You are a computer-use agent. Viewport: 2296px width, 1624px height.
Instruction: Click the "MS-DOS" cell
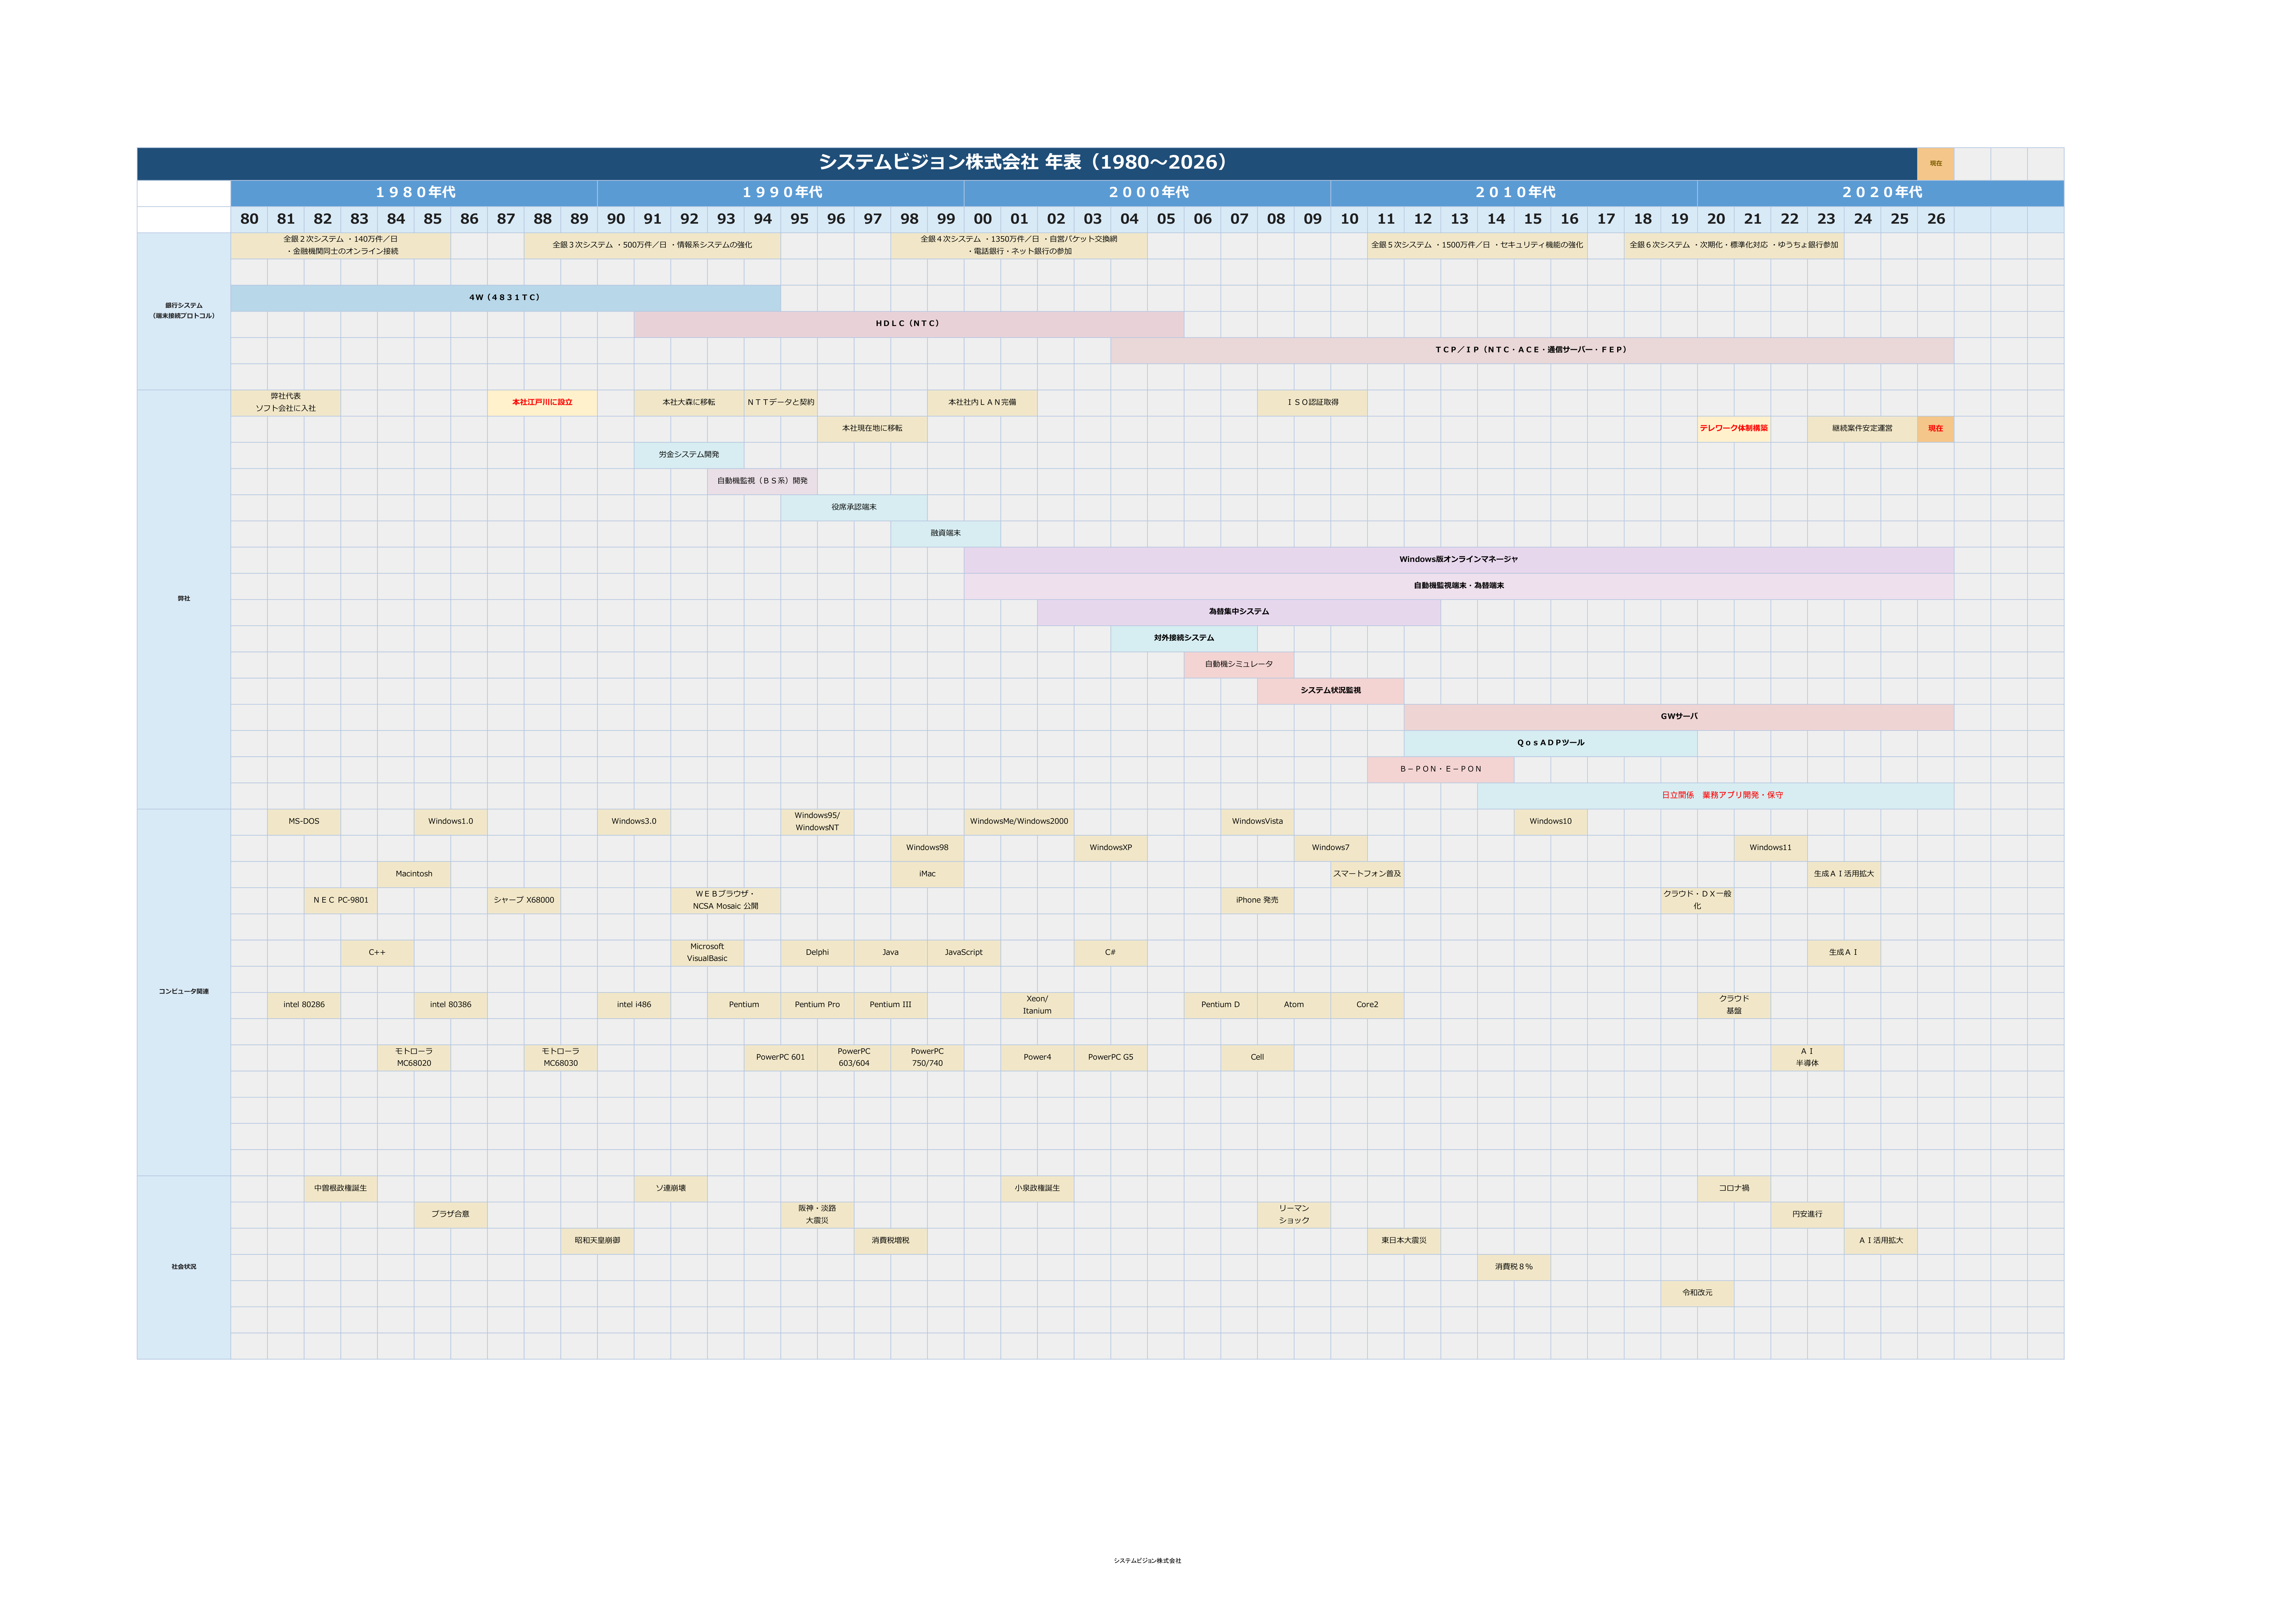click(304, 822)
